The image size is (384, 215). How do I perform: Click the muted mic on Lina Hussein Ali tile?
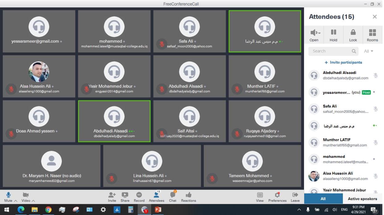coord(112,179)
